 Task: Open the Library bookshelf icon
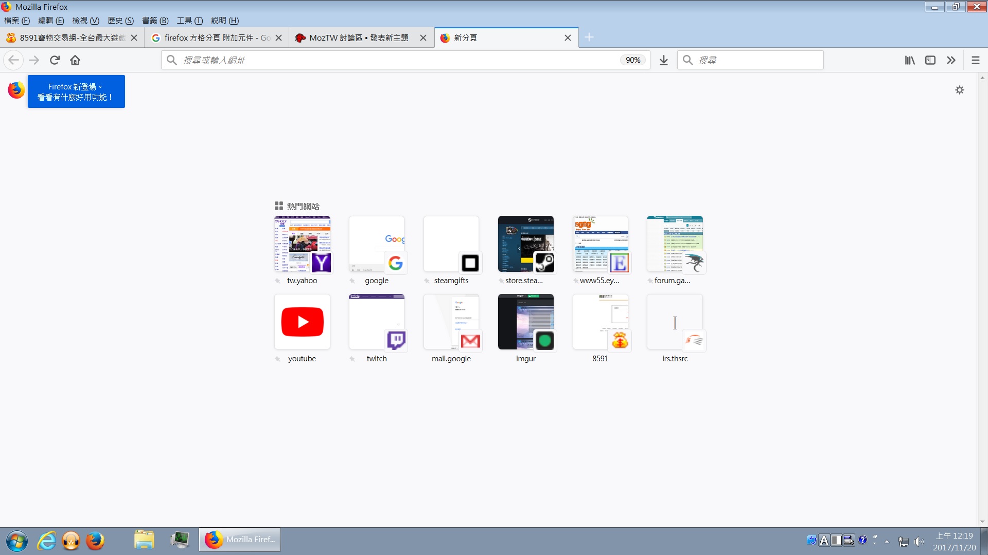tap(910, 60)
